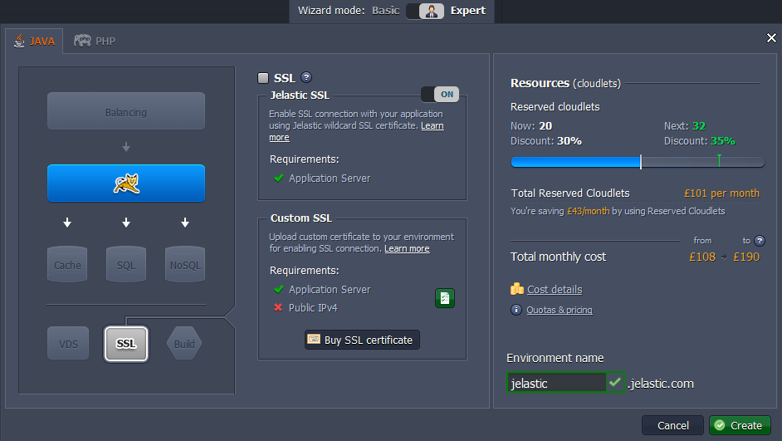Image resolution: width=782 pixels, height=441 pixels.
Task: Click the green check beside Custom SSL Application Server
Action: (x=279, y=289)
